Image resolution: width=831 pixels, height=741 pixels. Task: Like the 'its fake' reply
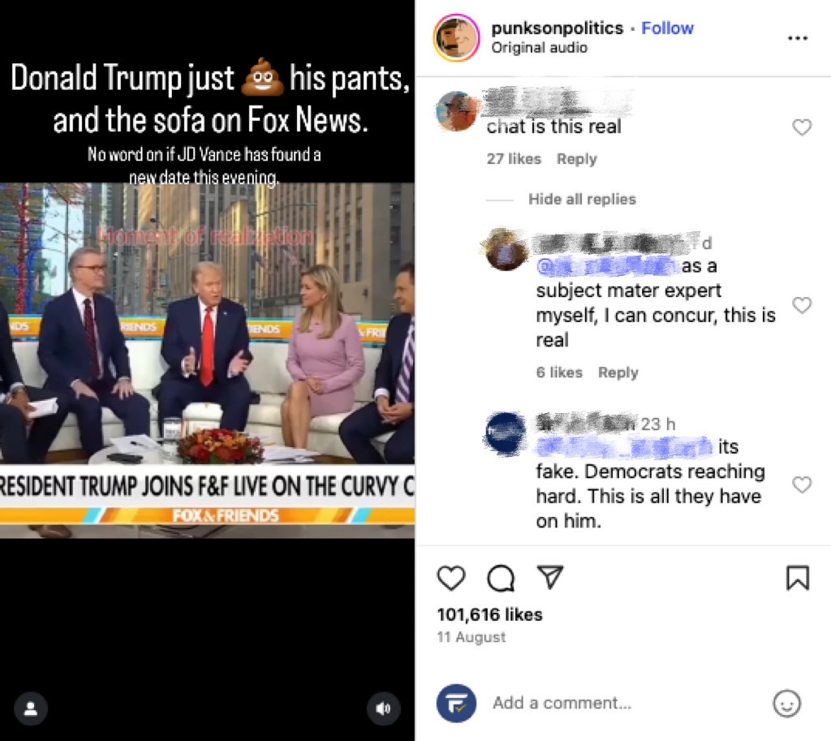(802, 485)
